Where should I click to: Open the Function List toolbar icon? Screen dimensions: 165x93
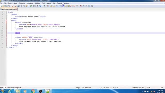tap(71, 6)
